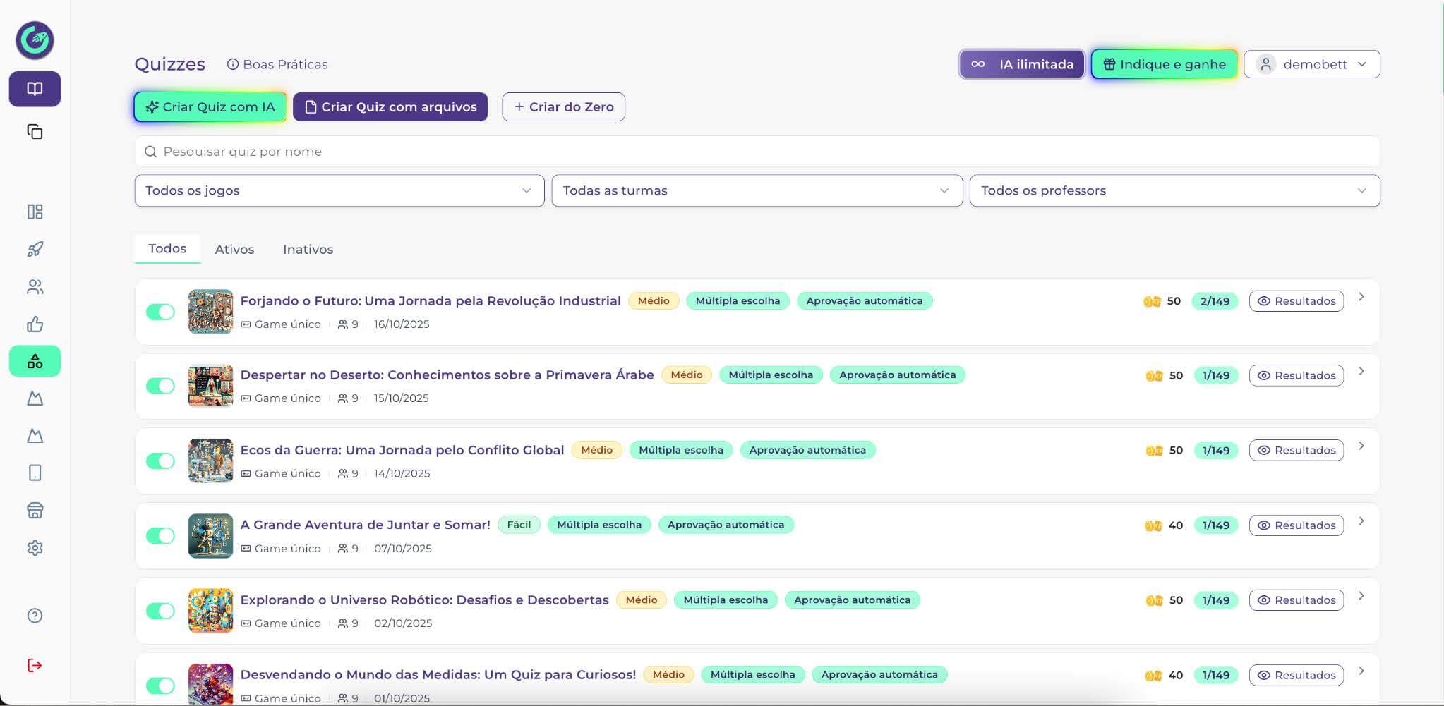Open the Todos os jogos dropdown
The height and width of the screenshot is (706, 1444).
(339, 190)
